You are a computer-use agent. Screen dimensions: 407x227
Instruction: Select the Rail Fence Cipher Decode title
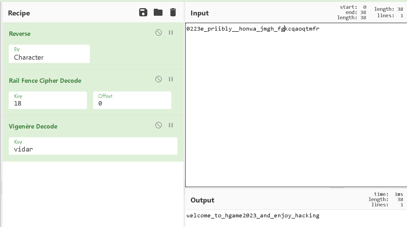pos(45,81)
